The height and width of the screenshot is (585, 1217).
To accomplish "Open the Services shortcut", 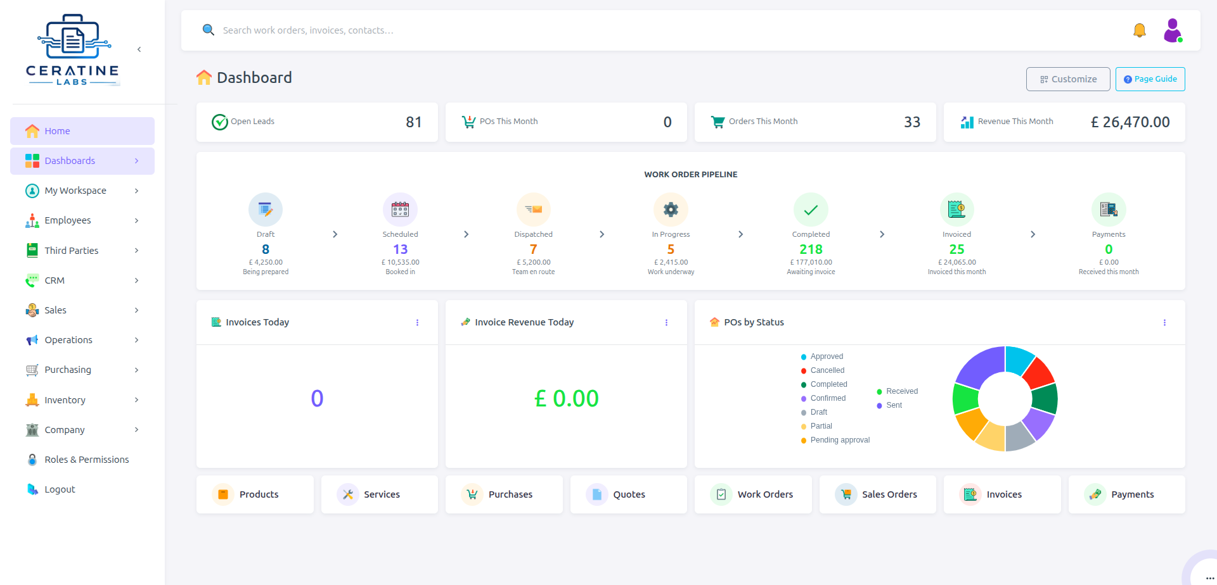I will [380, 494].
